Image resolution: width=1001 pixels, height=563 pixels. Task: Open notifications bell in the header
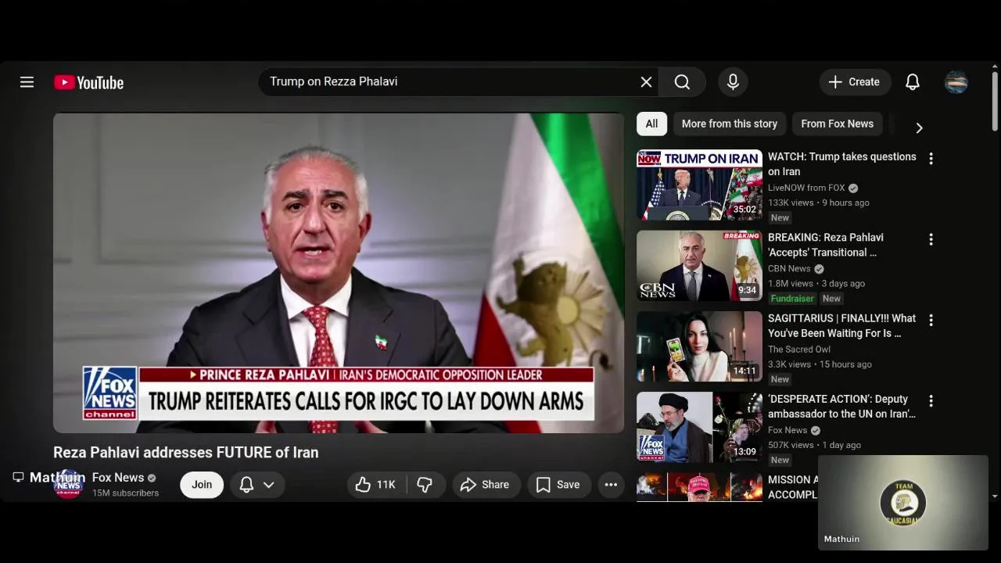point(912,82)
